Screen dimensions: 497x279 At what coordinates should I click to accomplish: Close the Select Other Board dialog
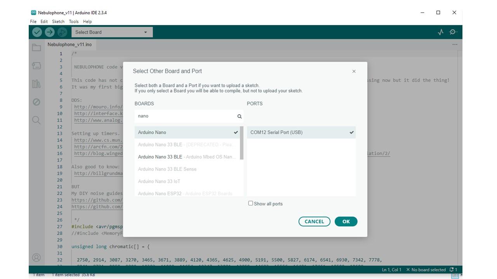click(354, 71)
